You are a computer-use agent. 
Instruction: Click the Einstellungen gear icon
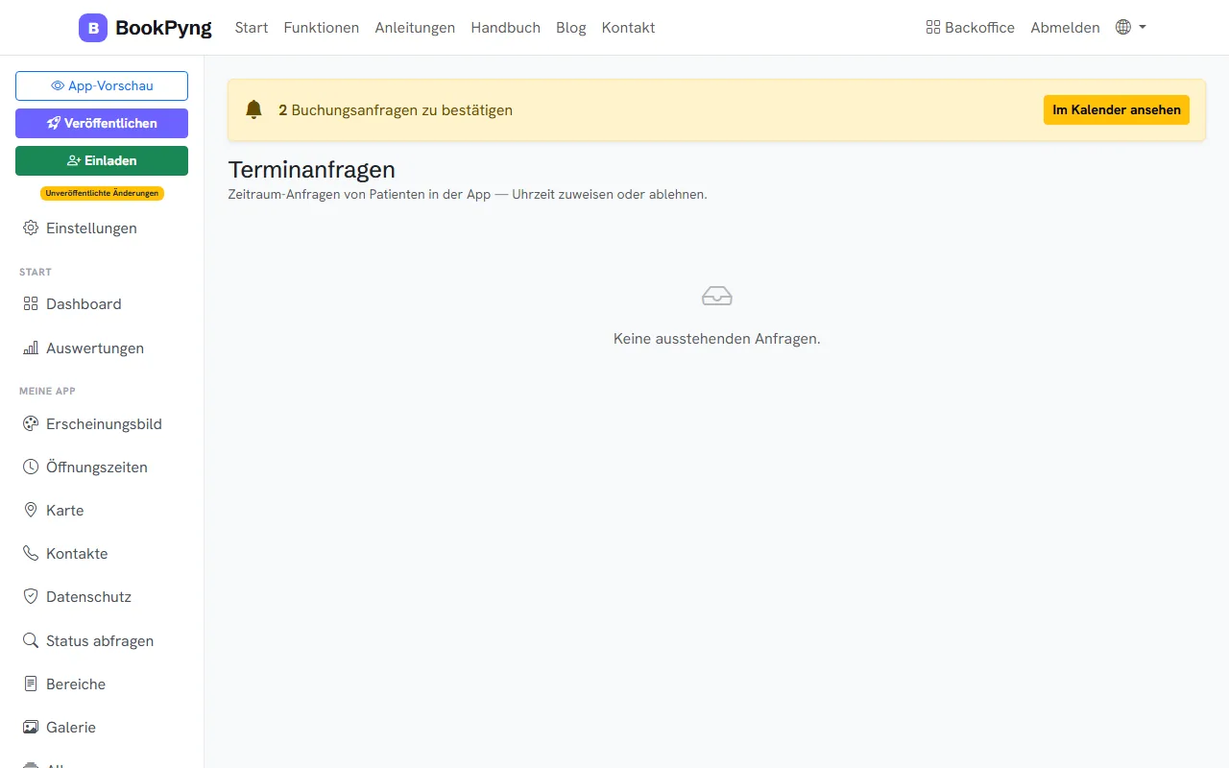31,228
